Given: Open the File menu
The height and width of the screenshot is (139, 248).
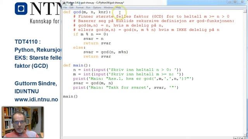Looking at the screenshot, I should [65, 7].
